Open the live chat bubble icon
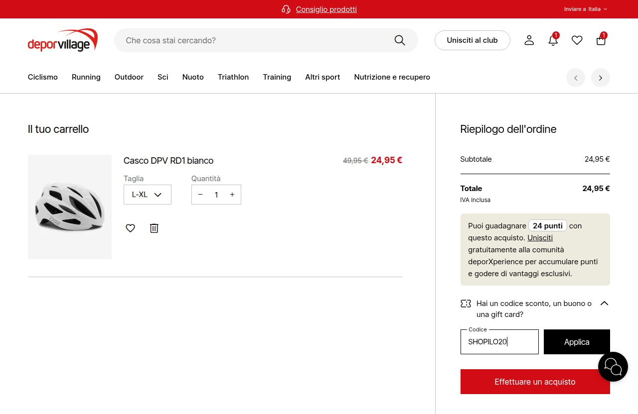 [613, 367]
